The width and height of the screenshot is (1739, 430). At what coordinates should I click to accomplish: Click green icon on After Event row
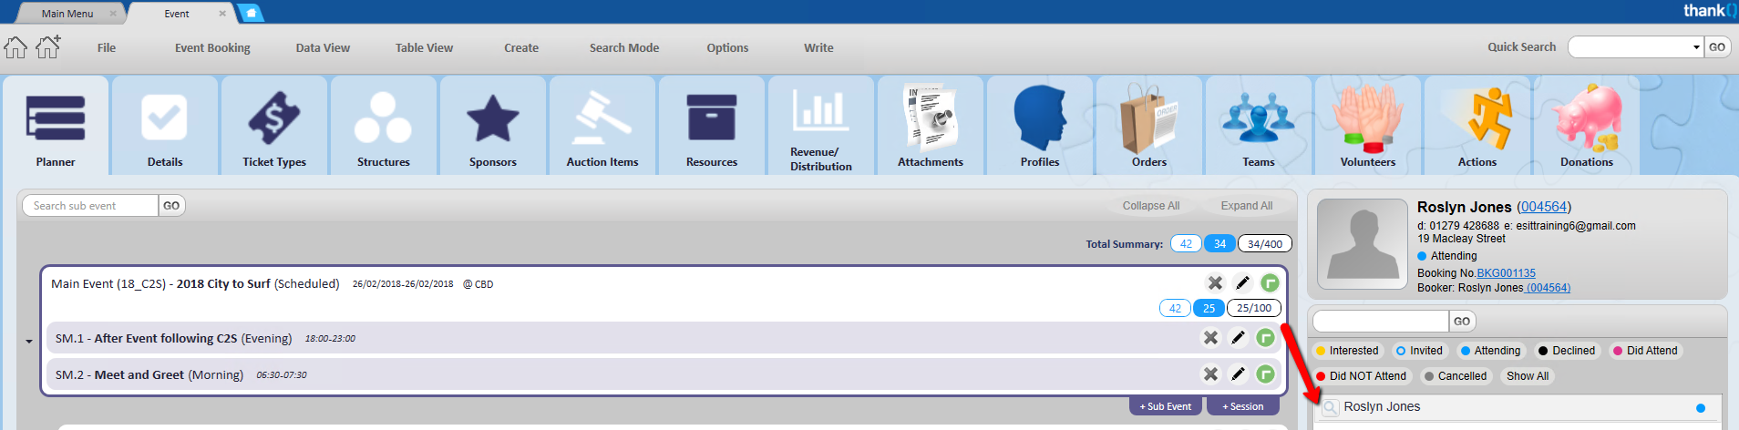(x=1265, y=338)
